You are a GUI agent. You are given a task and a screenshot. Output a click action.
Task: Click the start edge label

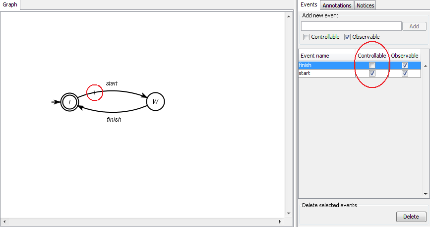click(112, 83)
